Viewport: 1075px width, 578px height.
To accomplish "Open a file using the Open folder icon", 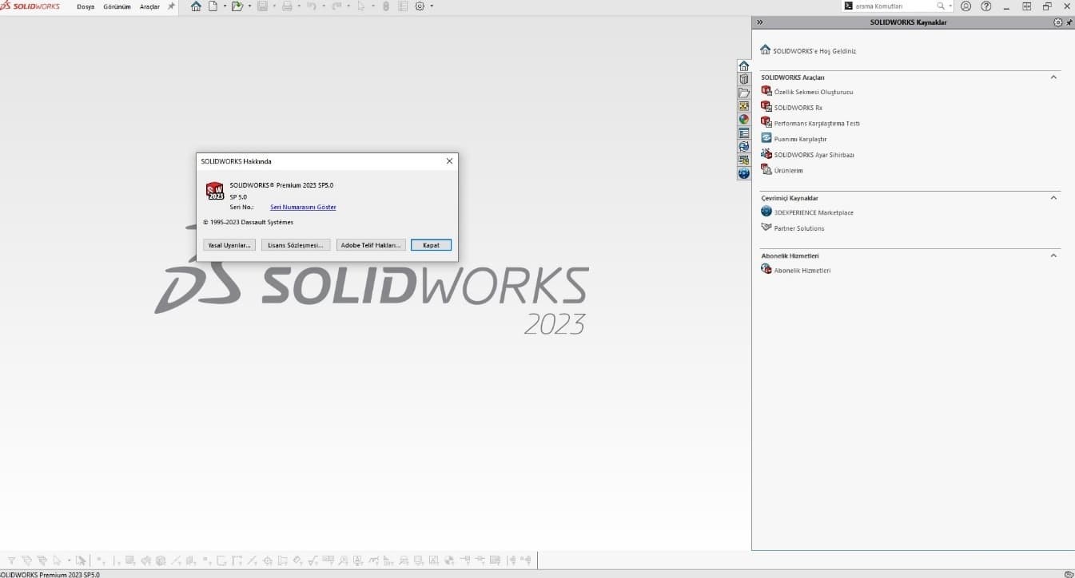I will click(x=237, y=6).
